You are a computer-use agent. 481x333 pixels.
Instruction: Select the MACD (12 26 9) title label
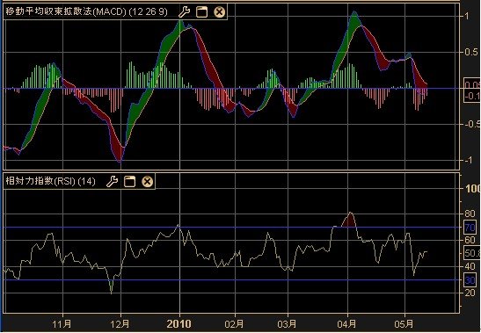click(x=87, y=12)
